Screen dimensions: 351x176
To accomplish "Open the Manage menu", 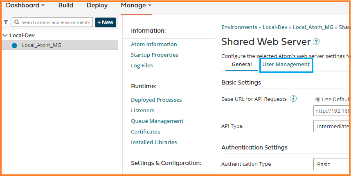I will coord(136,5).
